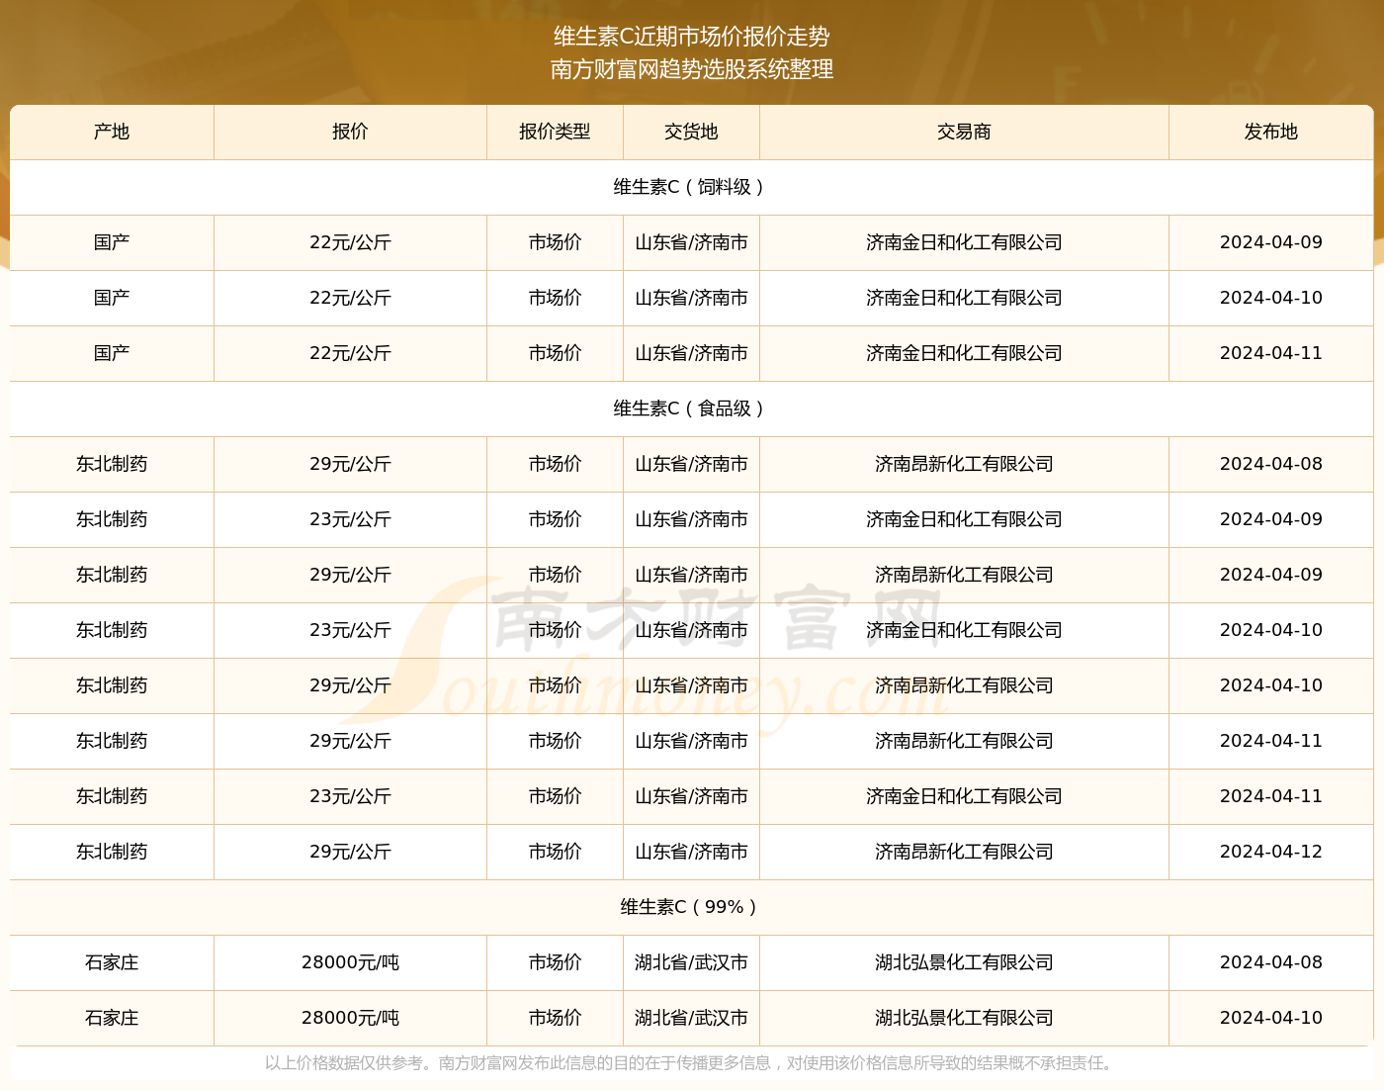Viewport: 1384px width, 1090px height.
Task: Click date 2024-04-11 in the 29元/公斤 row
Action: [x=1271, y=741]
